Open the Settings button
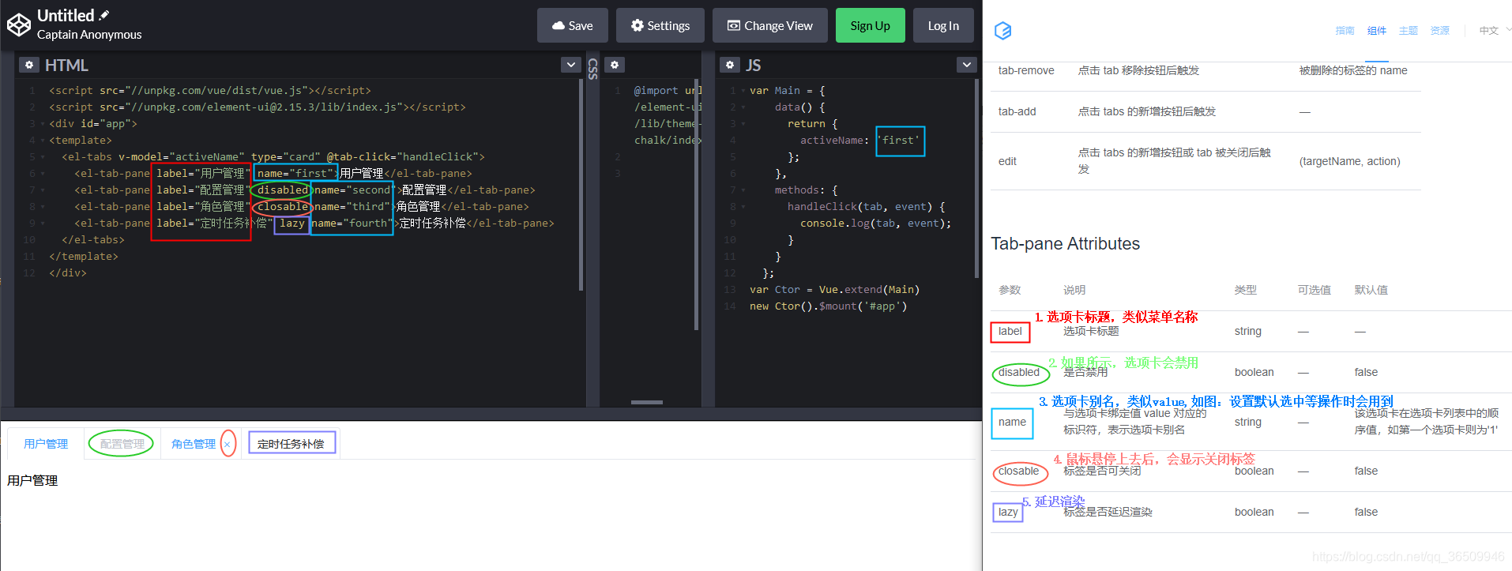1512x571 pixels. click(660, 25)
